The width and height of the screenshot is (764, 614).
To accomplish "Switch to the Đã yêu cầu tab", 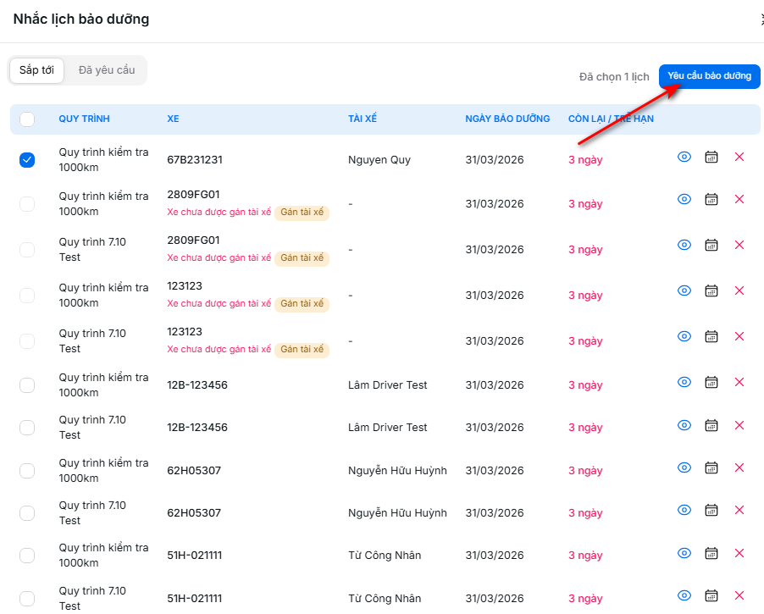I will coord(107,70).
